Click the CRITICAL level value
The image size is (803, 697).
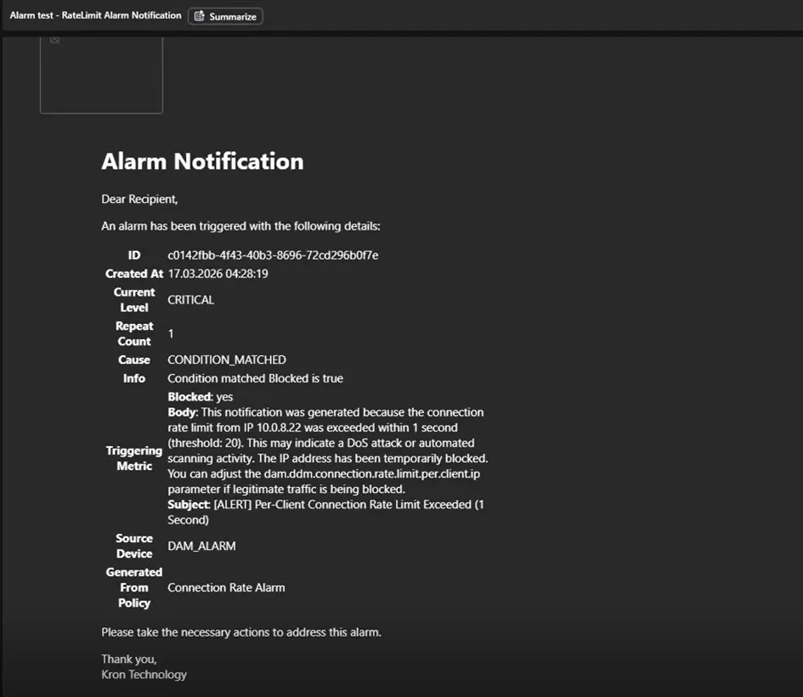(x=190, y=299)
